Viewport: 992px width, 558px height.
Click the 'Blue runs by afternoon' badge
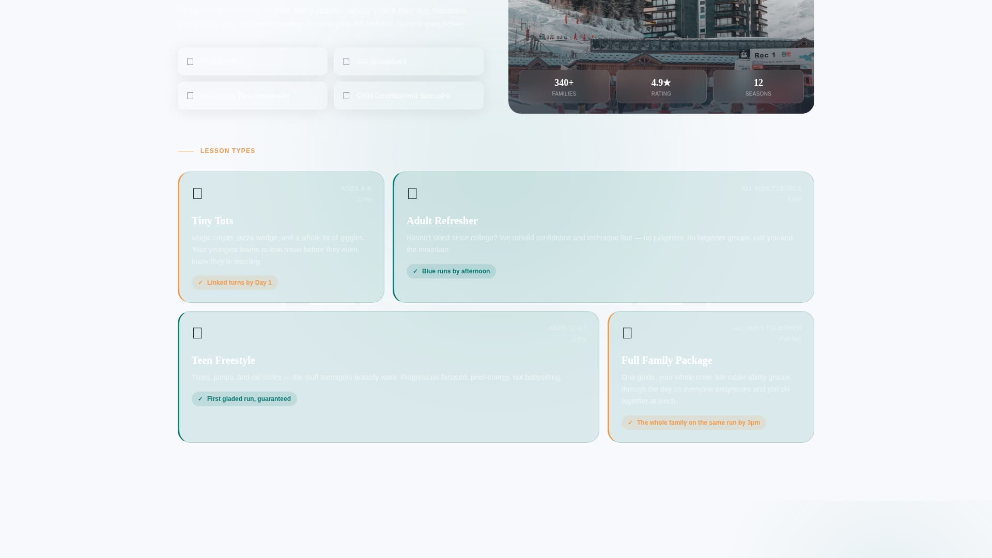[x=451, y=271]
